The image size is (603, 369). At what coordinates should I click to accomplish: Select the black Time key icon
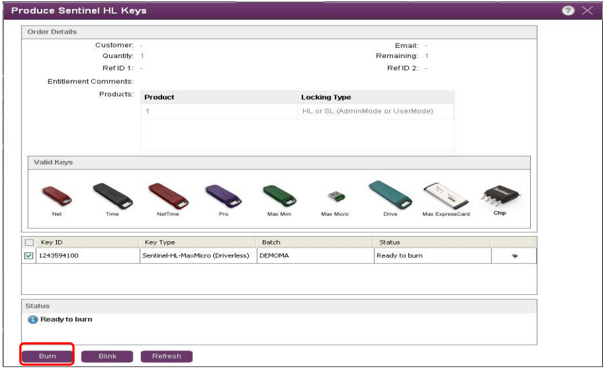pos(112,195)
